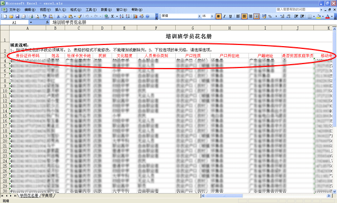Select the Format Painter brush icon
Screen dimensions: 337x203
80,16
